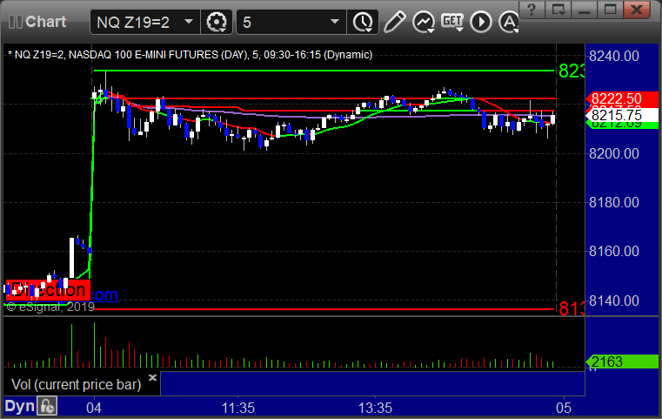Select the pencil drawing tool
This screenshot has height=419, width=662.
[395, 22]
